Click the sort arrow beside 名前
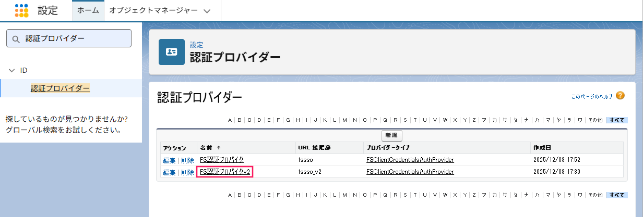The width and height of the screenshot is (643, 217). pyautogui.click(x=218, y=148)
